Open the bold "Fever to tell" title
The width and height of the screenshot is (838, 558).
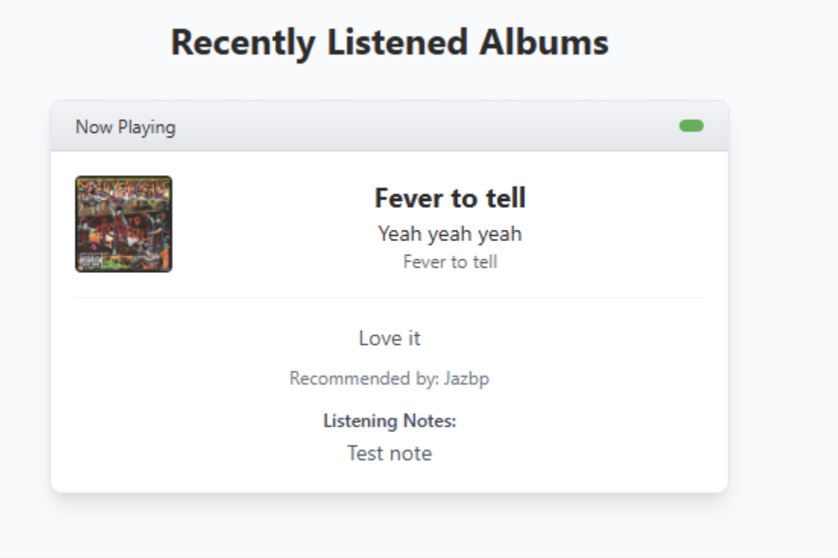pyautogui.click(x=450, y=199)
